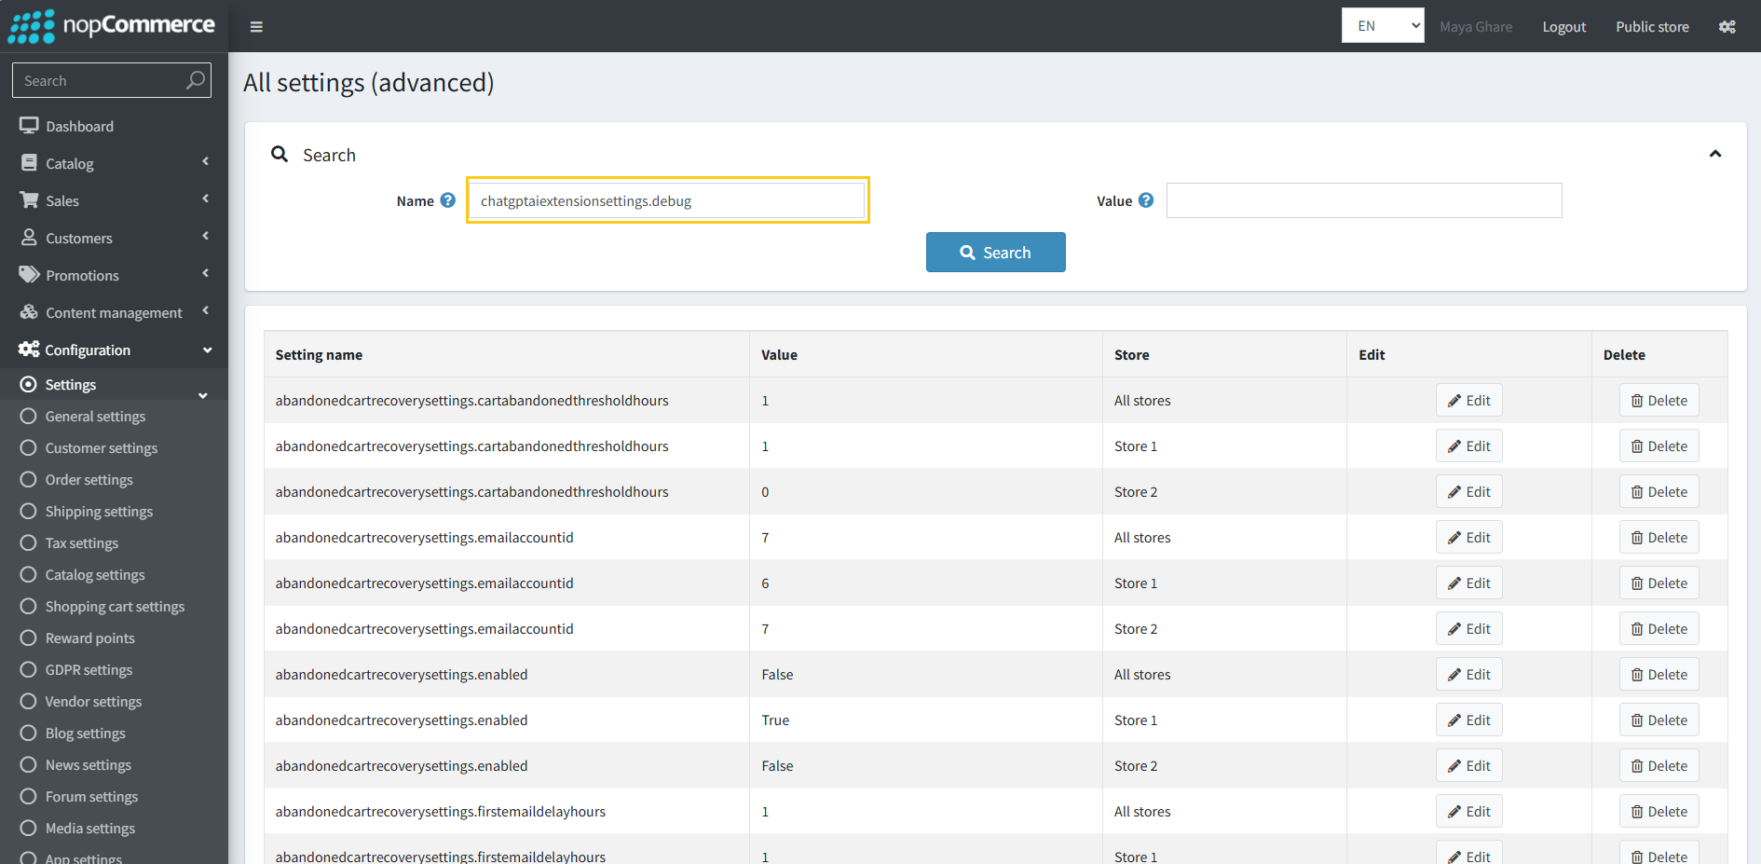The width and height of the screenshot is (1761, 864).
Task: Click the Configuration gears icon
Action: pyautogui.click(x=29, y=349)
